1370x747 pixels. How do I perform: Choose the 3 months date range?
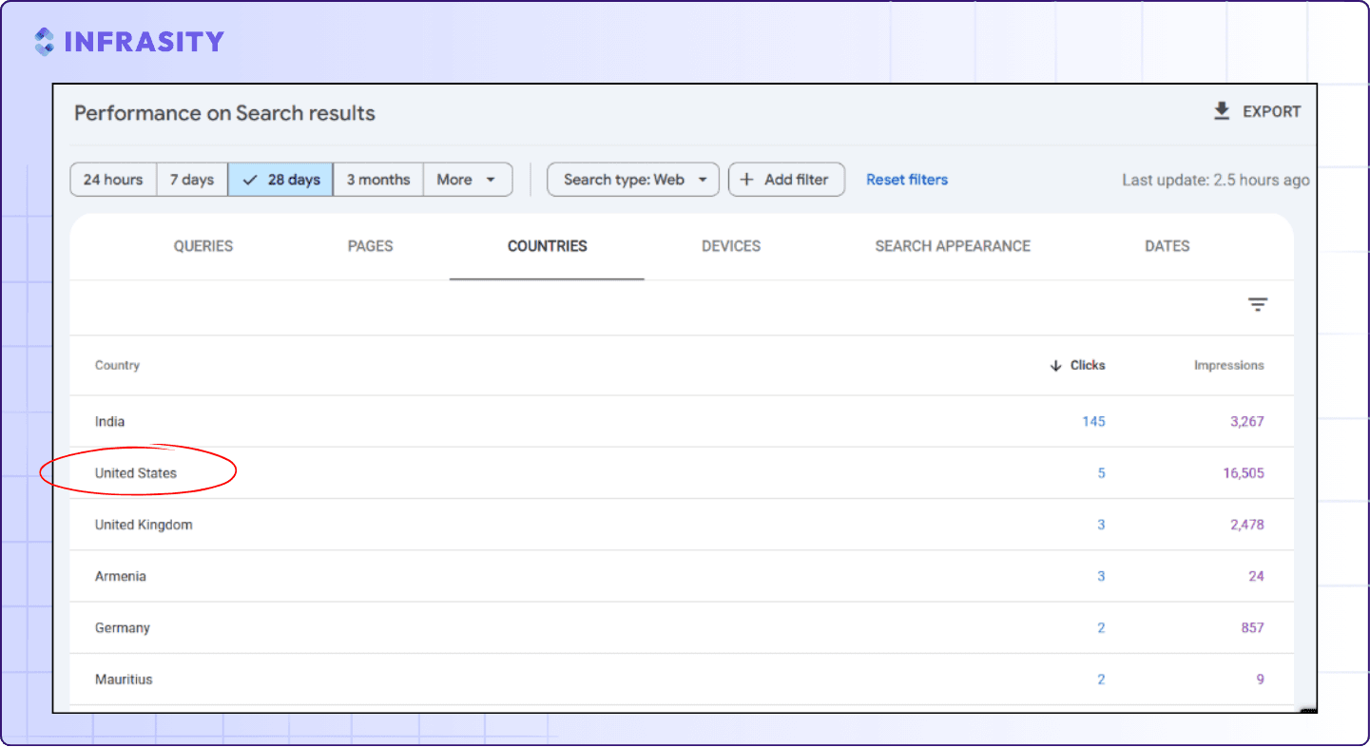click(x=378, y=180)
